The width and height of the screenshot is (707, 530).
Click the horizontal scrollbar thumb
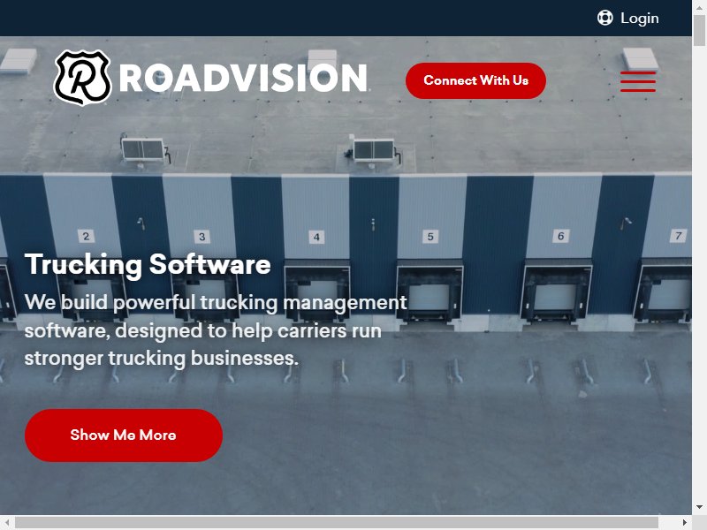pos(337,522)
